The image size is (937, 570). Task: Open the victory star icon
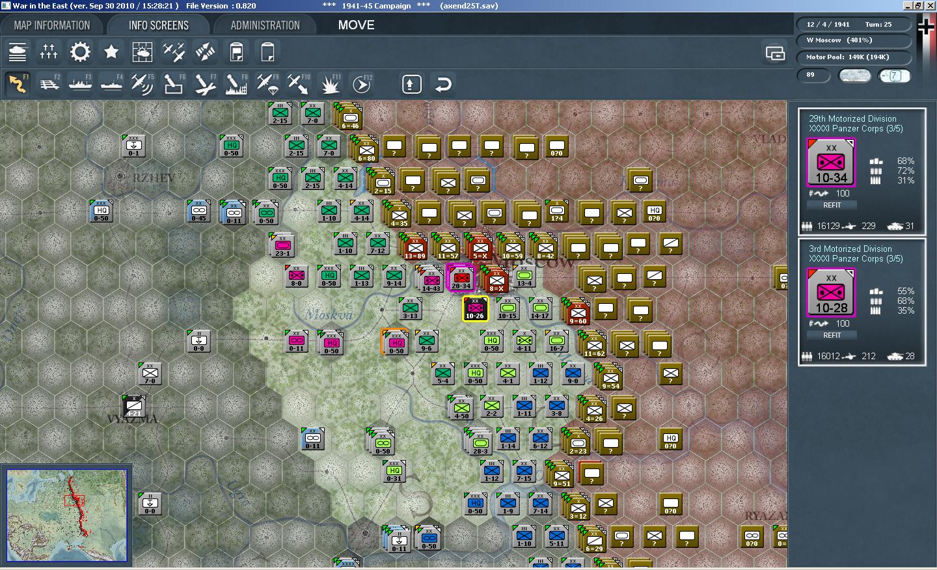coord(111,52)
